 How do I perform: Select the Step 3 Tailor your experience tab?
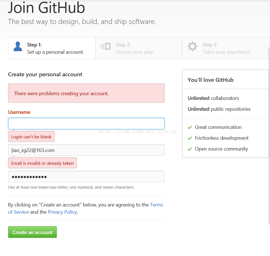pos(225,48)
